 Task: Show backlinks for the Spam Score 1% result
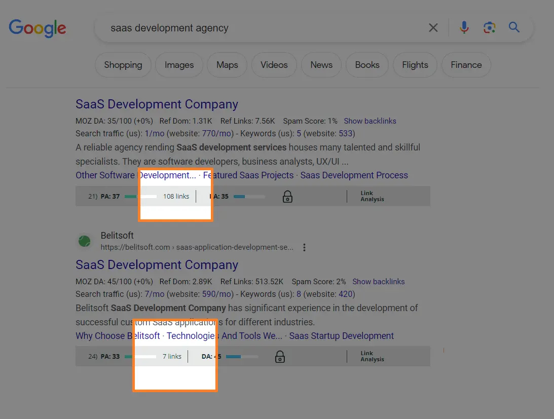pos(370,121)
